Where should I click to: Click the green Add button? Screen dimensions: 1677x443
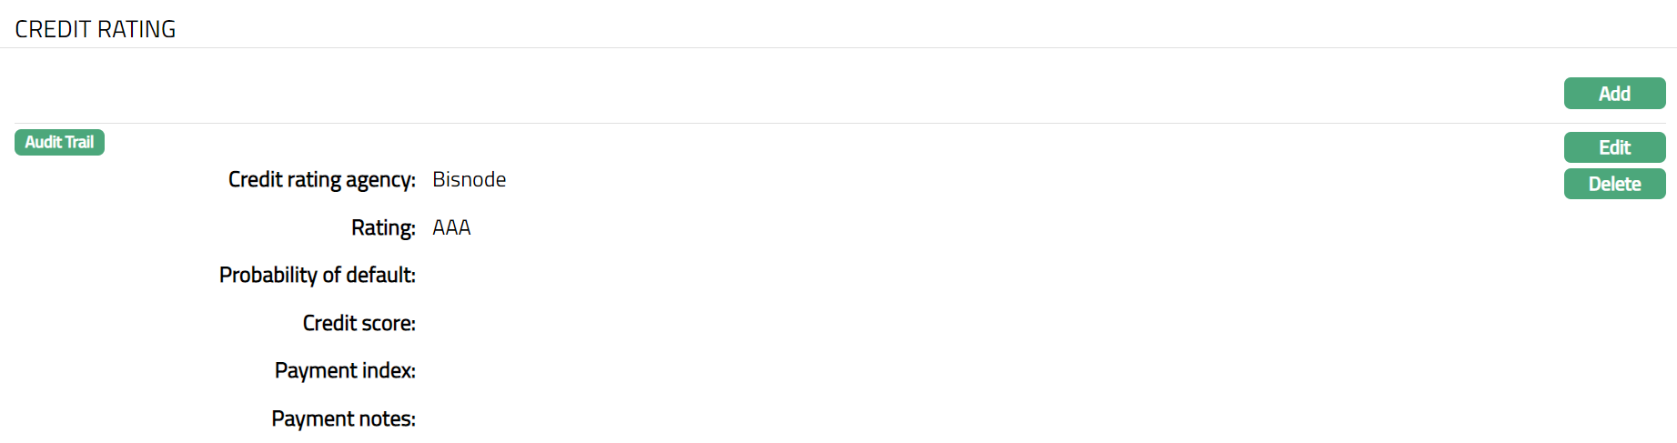pyautogui.click(x=1614, y=94)
